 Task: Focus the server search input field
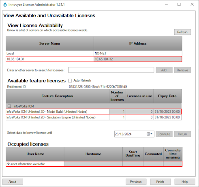coord(111,70)
